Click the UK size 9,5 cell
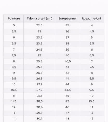Viewport: 108px width, 122px height. [x=92, y=90]
